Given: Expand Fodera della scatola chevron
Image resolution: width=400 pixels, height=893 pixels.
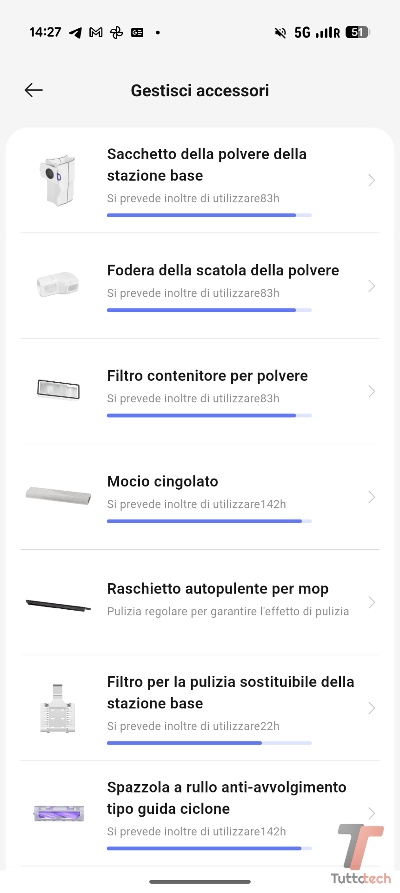Looking at the screenshot, I should [x=371, y=286].
